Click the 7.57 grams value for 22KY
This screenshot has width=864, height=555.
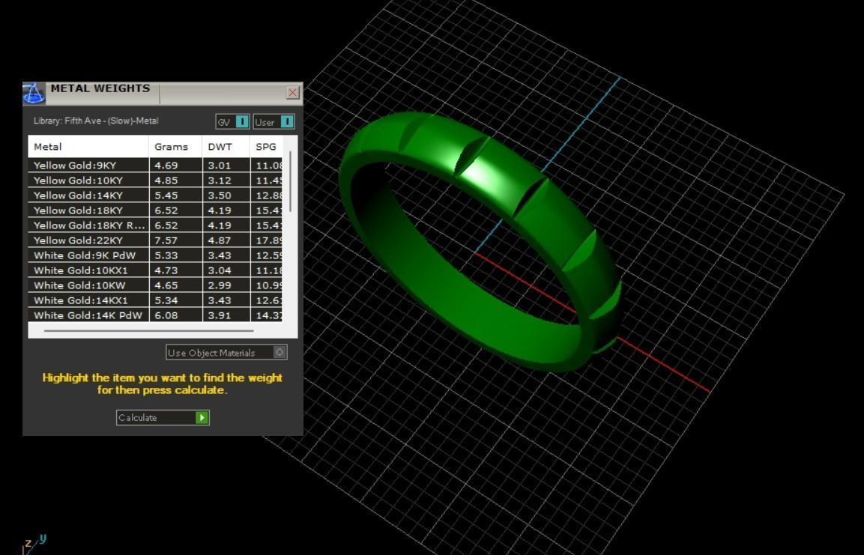[x=166, y=240]
